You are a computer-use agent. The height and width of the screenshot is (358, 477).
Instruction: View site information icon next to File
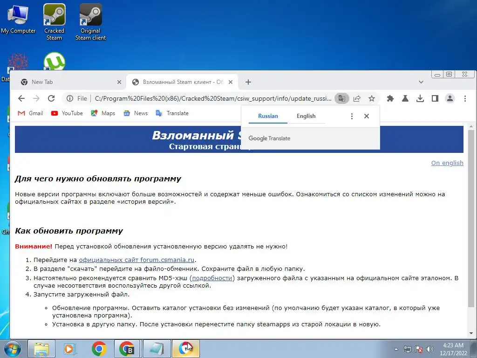(70, 98)
